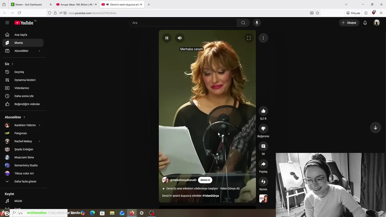This screenshot has width=386, height=217.
Task: Open Microsoft Edge from taskbar
Action: (x=93, y=213)
